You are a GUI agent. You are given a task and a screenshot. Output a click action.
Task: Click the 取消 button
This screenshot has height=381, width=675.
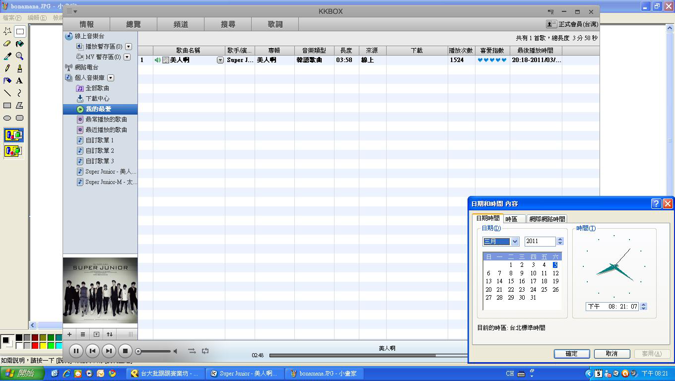click(611, 354)
